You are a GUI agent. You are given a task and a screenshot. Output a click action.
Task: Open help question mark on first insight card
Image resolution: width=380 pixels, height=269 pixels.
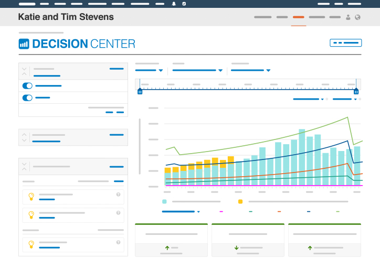click(x=118, y=195)
